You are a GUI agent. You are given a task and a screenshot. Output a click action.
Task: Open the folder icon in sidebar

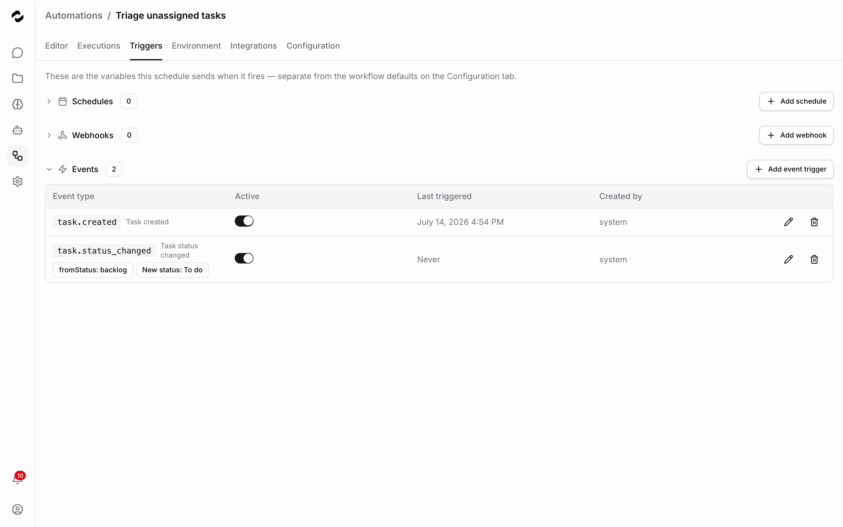pos(18,78)
